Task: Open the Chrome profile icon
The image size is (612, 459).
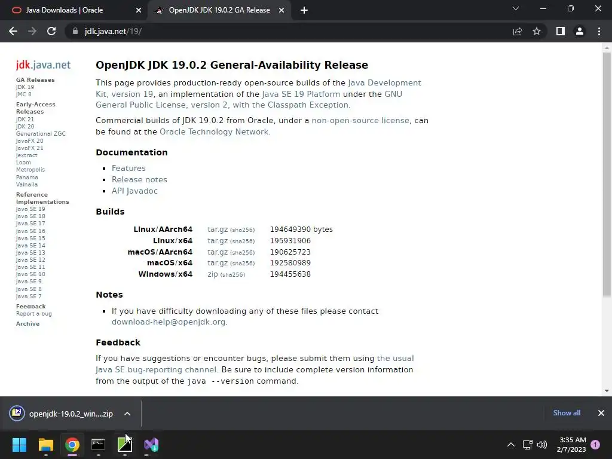Action: [x=580, y=31]
